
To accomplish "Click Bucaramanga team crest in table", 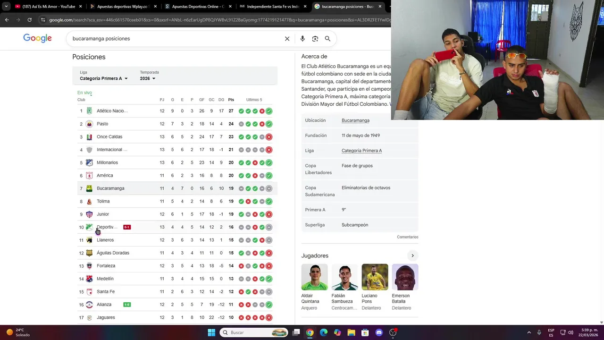I will (x=89, y=188).
